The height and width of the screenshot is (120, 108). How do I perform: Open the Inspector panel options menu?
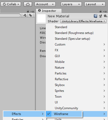[x=105, y=12]
